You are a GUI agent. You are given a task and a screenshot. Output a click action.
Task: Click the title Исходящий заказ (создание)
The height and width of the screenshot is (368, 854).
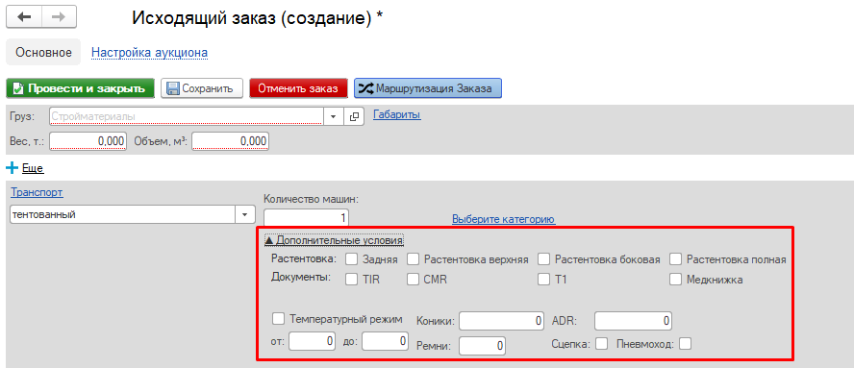pyautogui.click(x=253, y=18)
